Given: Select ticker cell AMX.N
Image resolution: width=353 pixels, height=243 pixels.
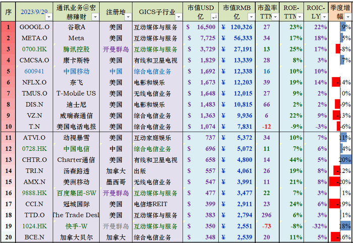Looking at the screenshot, I should tap(34, 182).
